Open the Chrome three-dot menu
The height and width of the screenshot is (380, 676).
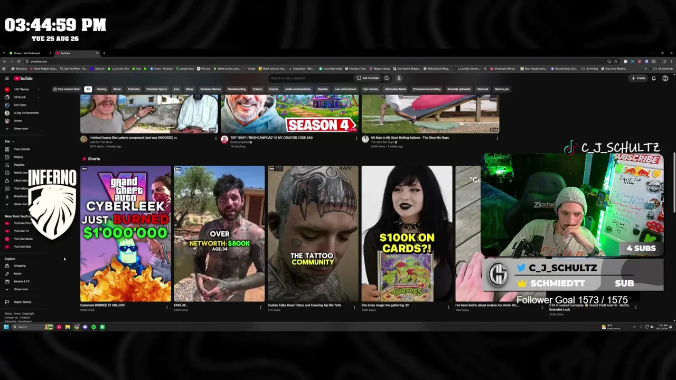(671, 61)
